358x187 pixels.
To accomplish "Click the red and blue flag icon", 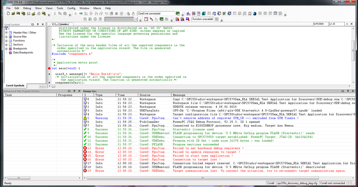I will (x=188, y=19).
